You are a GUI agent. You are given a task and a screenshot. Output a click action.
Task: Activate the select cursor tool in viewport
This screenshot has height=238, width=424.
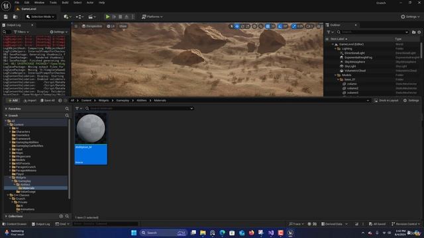click(231, 26)
